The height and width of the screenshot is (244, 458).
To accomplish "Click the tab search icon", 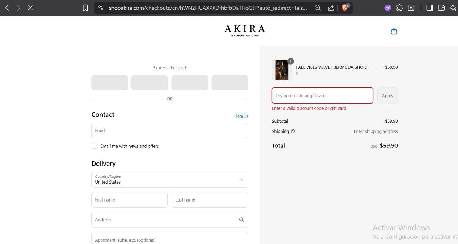I will pos(411,8).
